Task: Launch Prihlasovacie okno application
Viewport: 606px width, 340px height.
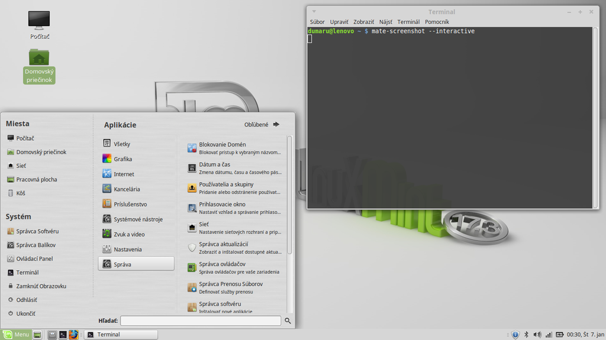Action: pyautogui.click(x=234, y=208)
